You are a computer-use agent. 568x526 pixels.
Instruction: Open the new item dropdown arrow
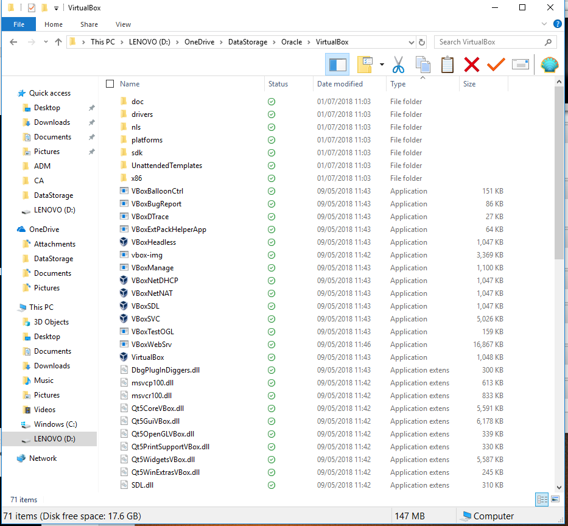click(x=380, y=64)
